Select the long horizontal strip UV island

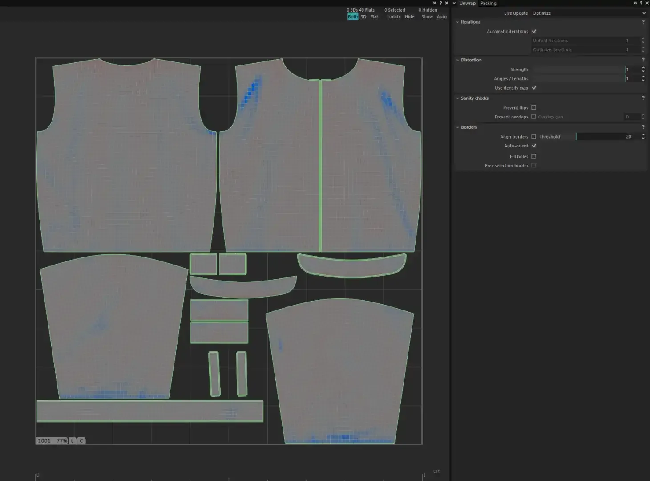click(150, 411)
